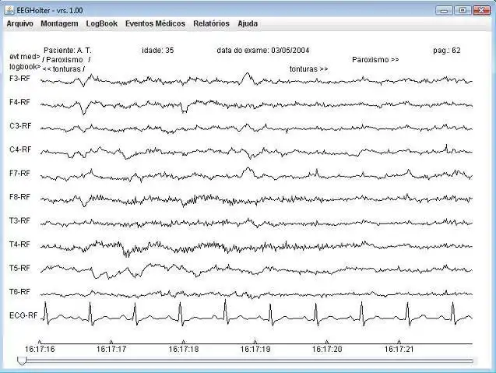
Task: Click the timeline marker at 16:17:16
Action: (40, 342)
